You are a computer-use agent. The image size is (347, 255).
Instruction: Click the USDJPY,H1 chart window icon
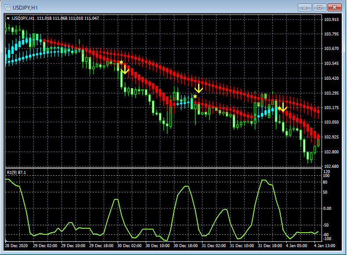tap(7, 8)
